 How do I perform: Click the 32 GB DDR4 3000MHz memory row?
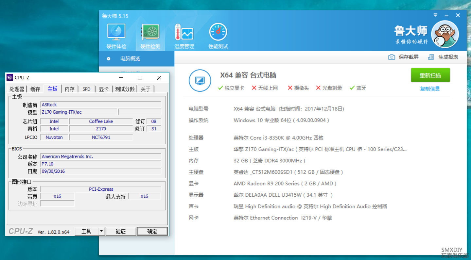click(270, 161)
